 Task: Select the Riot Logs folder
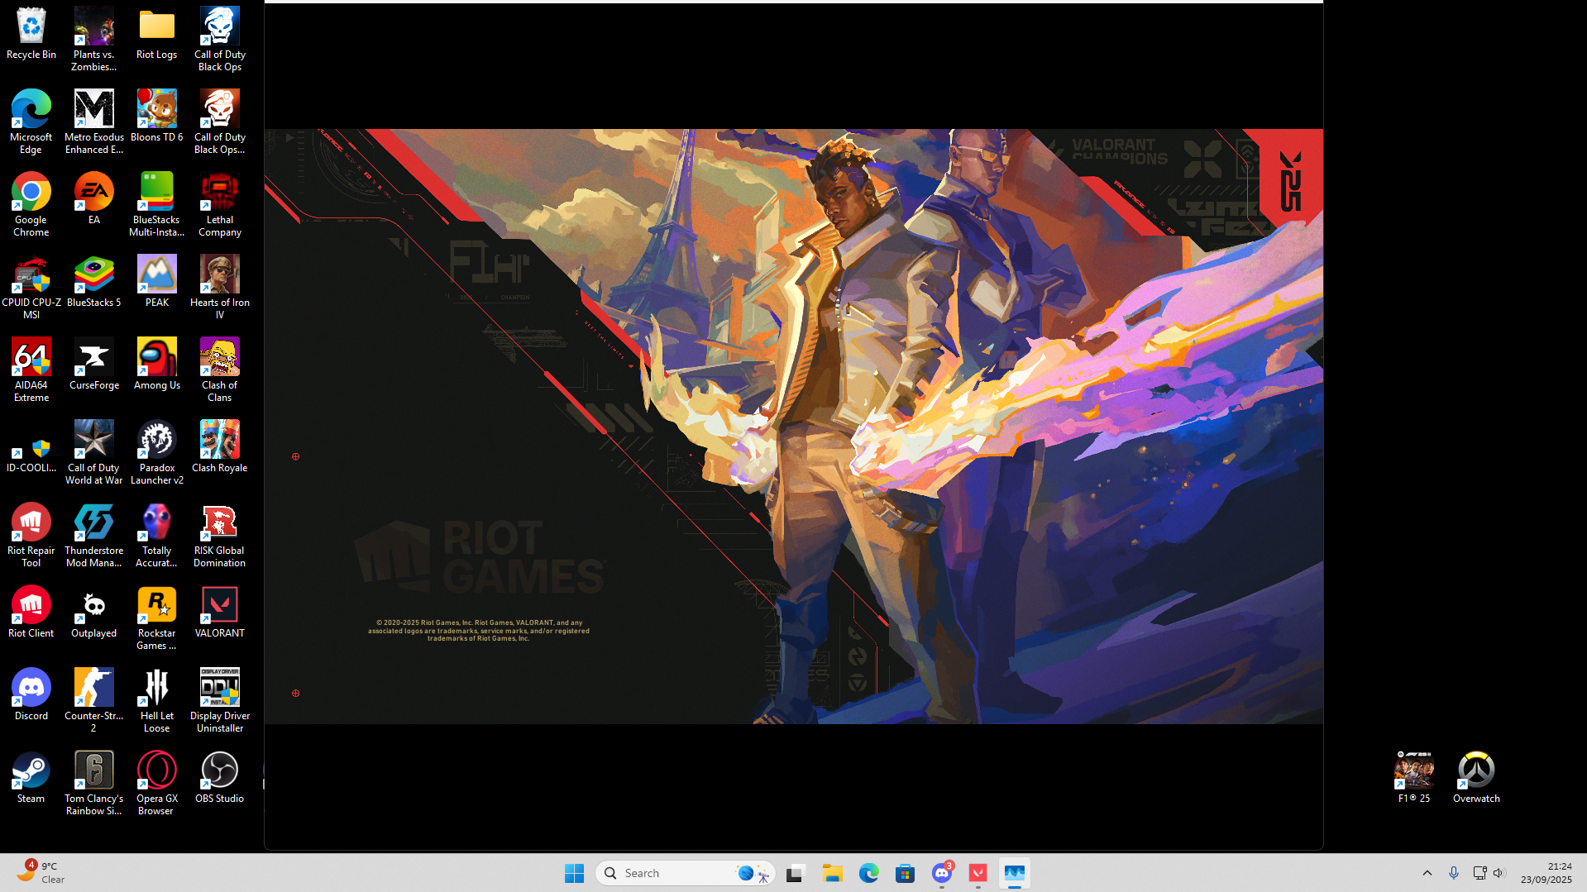coord(157,34)
